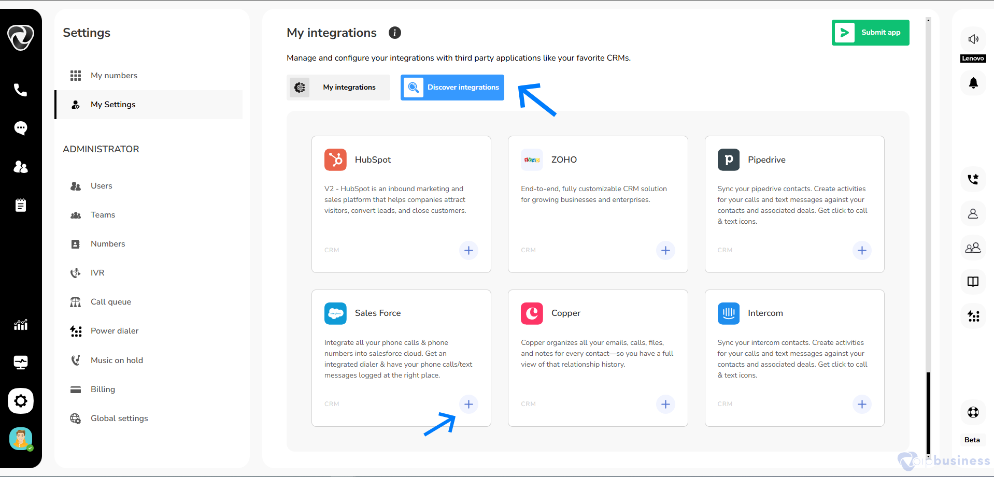Add the ZOHO integration with plus button
The image size is (994, 477).
pyautogui.click(x=665, y=250)
